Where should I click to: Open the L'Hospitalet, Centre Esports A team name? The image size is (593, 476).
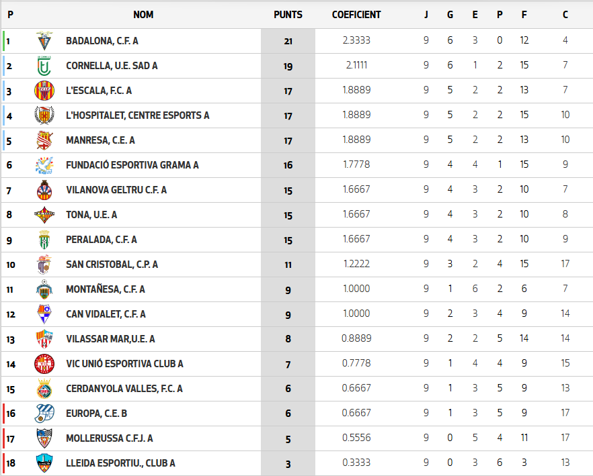(137, 115)
